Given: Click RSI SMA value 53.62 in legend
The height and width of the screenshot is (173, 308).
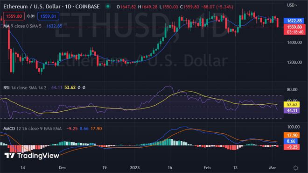Looking at the screenshot, I should [x=70, y=87].
